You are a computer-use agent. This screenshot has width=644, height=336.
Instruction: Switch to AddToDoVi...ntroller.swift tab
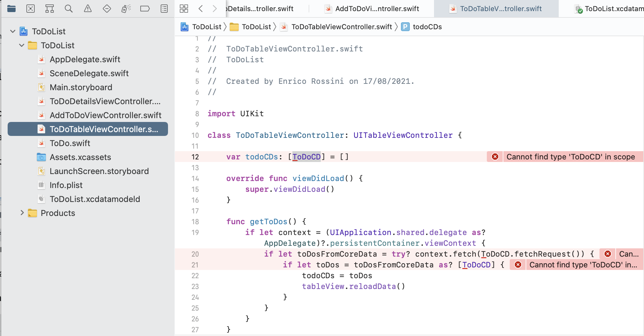pyautogui.click(x=372, y=9)
